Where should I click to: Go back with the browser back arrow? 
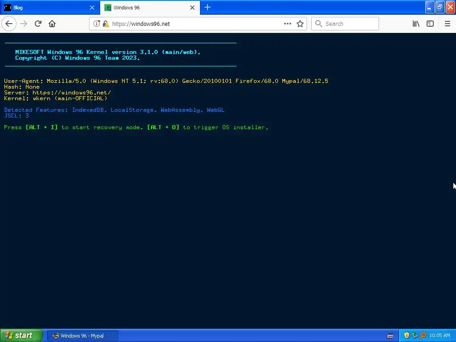pos(9,24)
